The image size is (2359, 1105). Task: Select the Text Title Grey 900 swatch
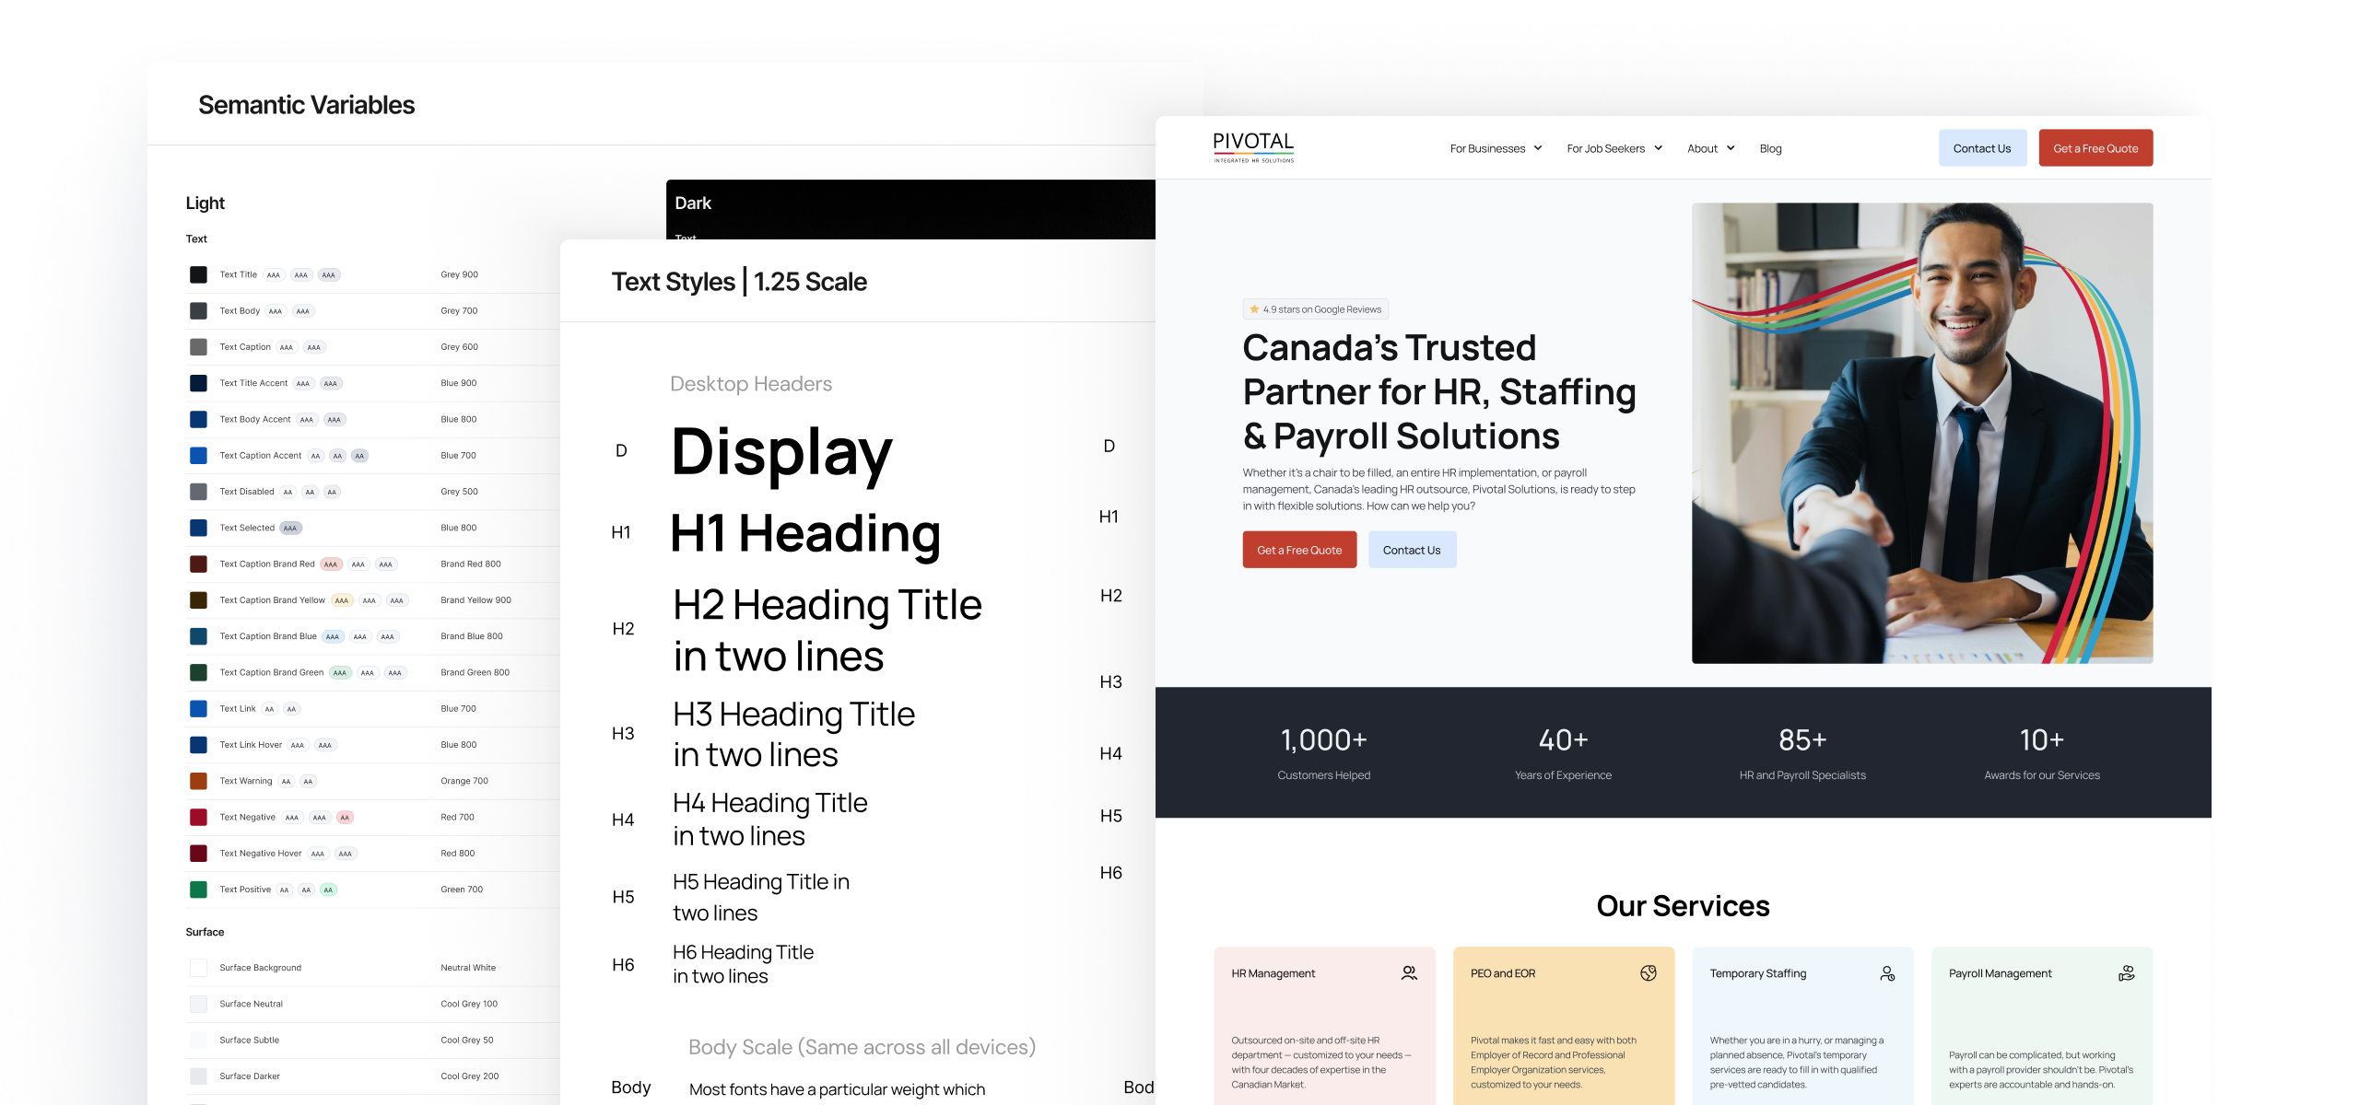pyautogui.click(x=198, y=274)
